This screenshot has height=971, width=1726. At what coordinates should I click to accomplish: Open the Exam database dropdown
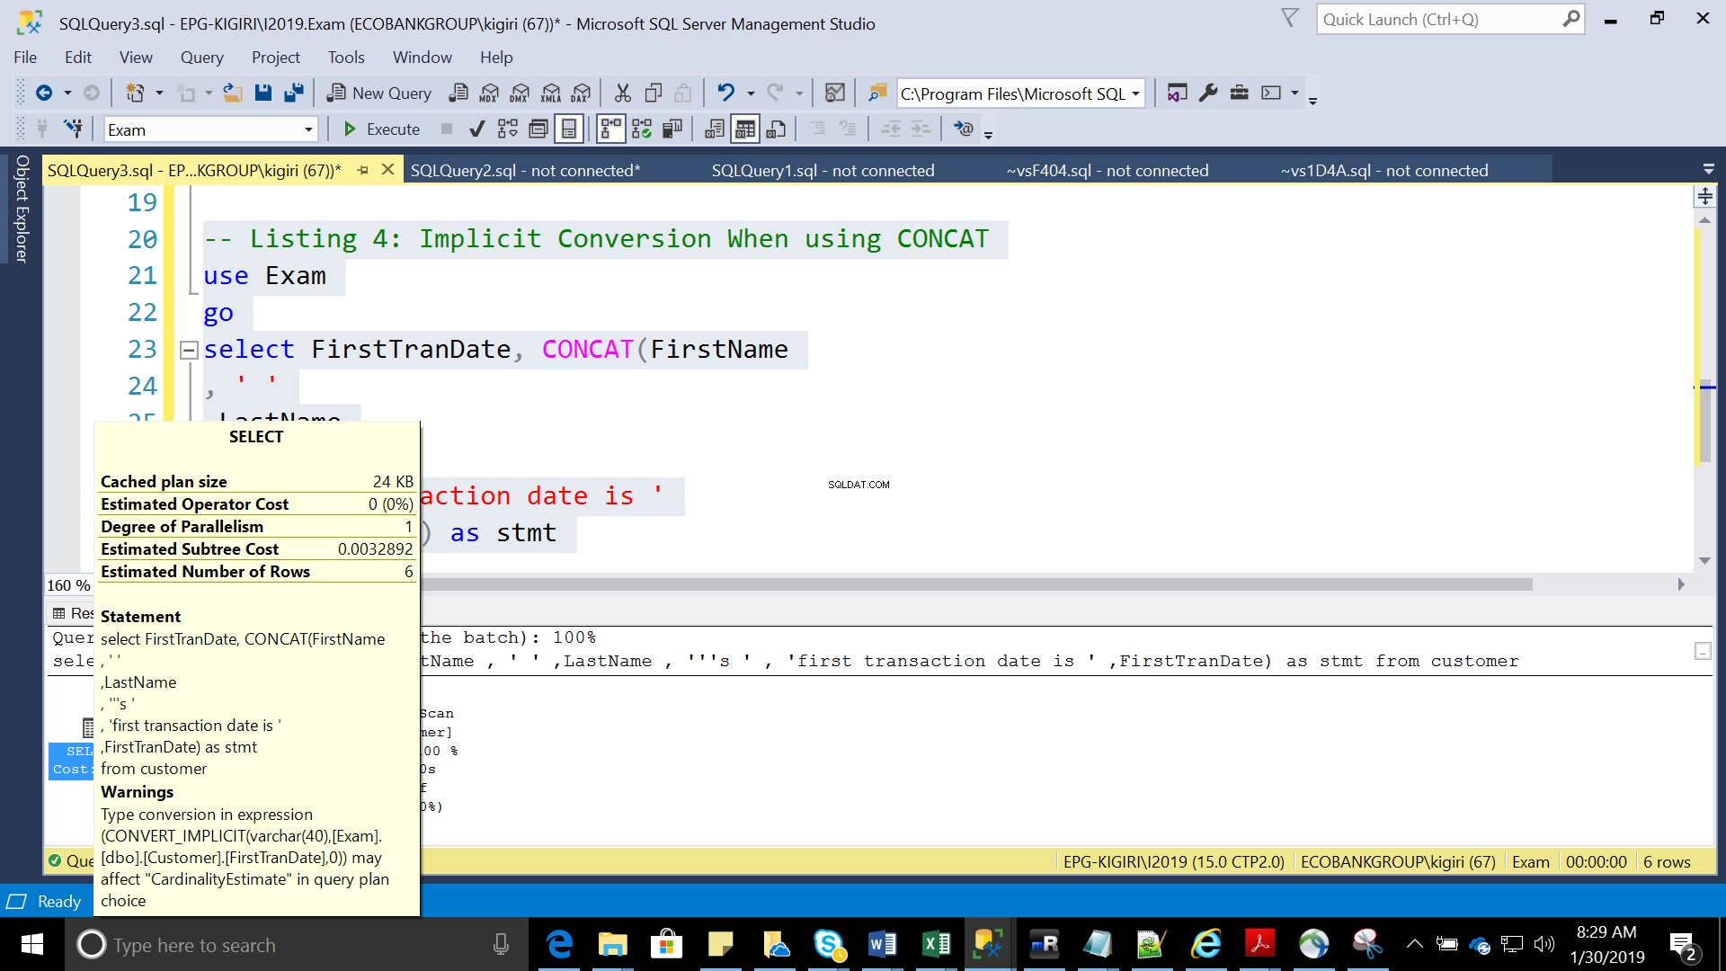307,129
